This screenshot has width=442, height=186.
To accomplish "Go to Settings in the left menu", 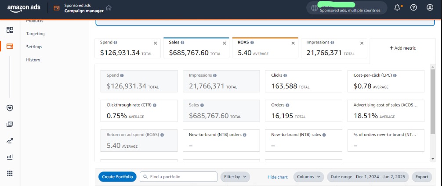I will (34, 46).
